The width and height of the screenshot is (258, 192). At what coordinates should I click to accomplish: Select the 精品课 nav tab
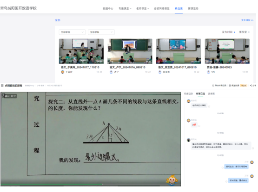click(x=179, y=8)
